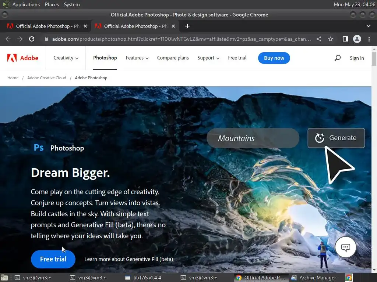Image resolution: width=377 pixels, height=282 pixels.
Task: Close the second Adobe Photoshop tab
Action: (x=173, y=26)
